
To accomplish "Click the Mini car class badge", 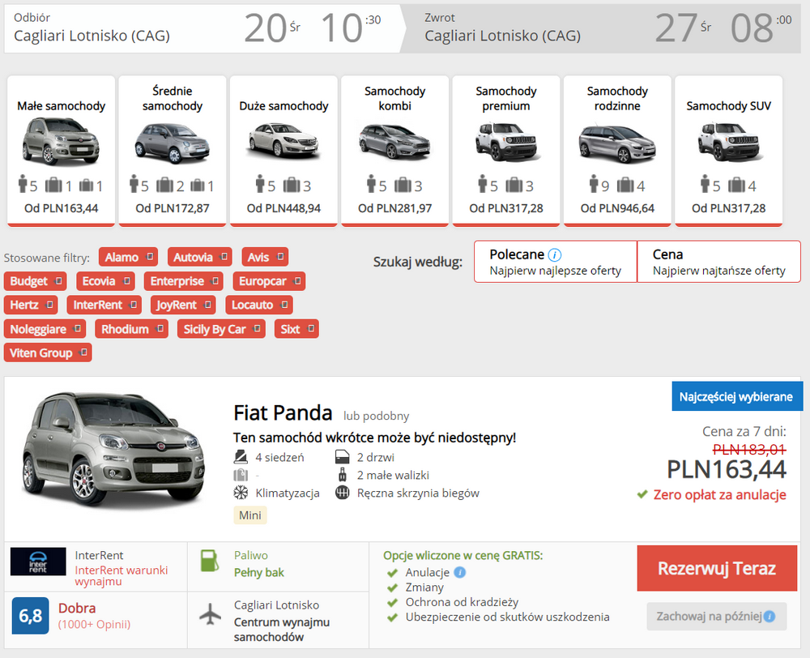I will point(250,515).
